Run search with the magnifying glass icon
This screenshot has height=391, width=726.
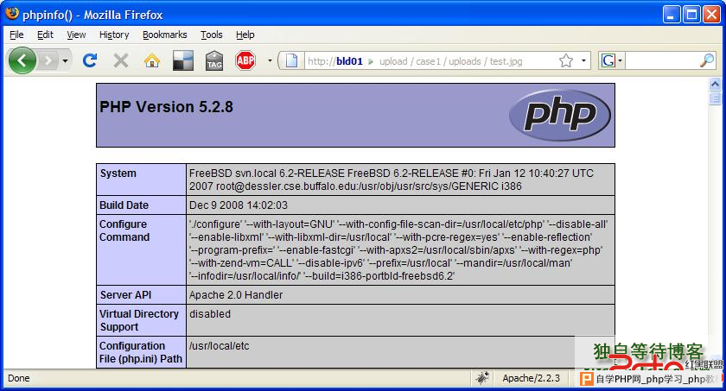tap(707, 60)
